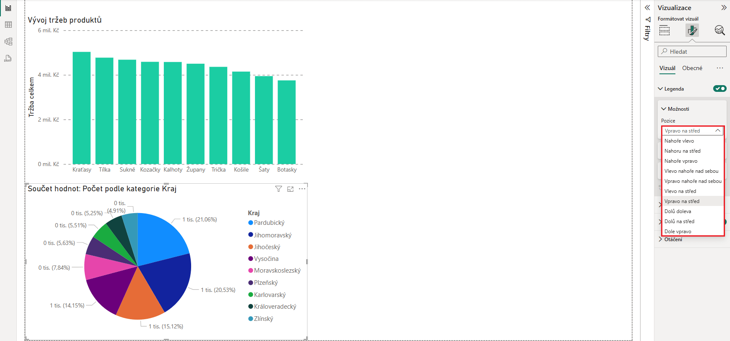Click the Hledat search field

pos(692,52)
